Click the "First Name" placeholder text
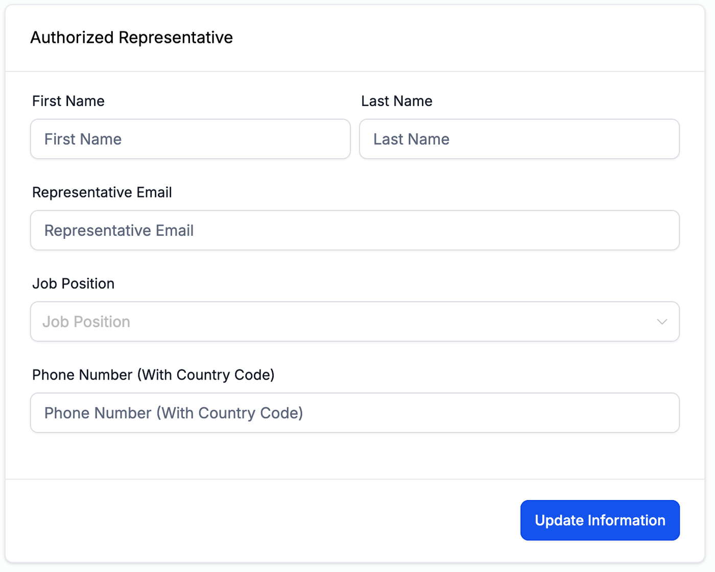This screenshot has height=572, width=715. coord(83,139)
